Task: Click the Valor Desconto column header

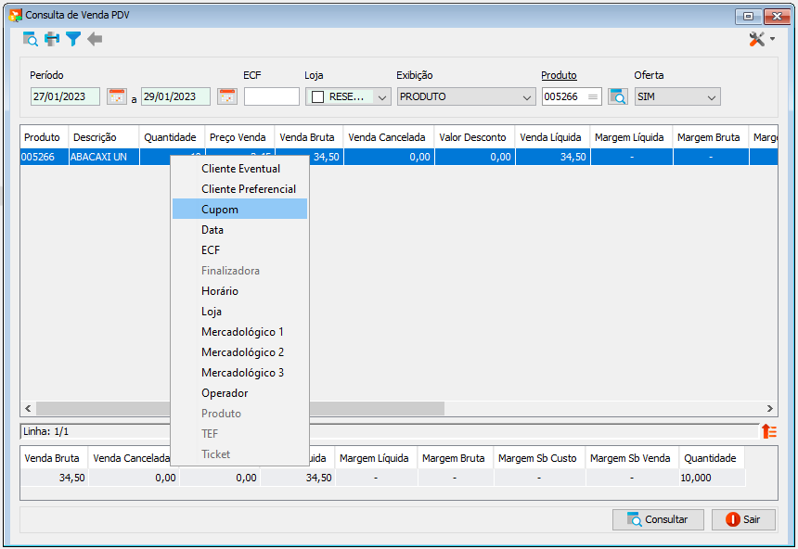Action: point(475,137)
